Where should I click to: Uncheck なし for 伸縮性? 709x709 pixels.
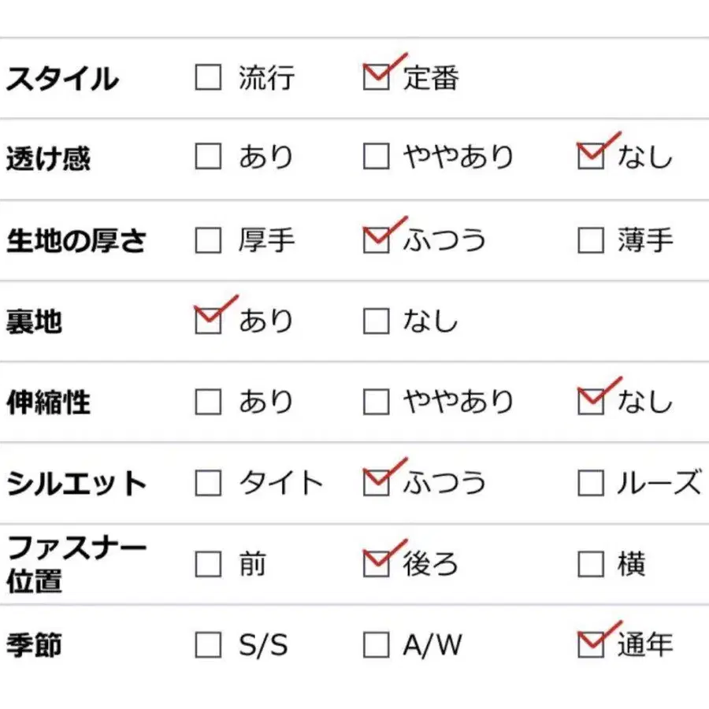pos(590,402)
